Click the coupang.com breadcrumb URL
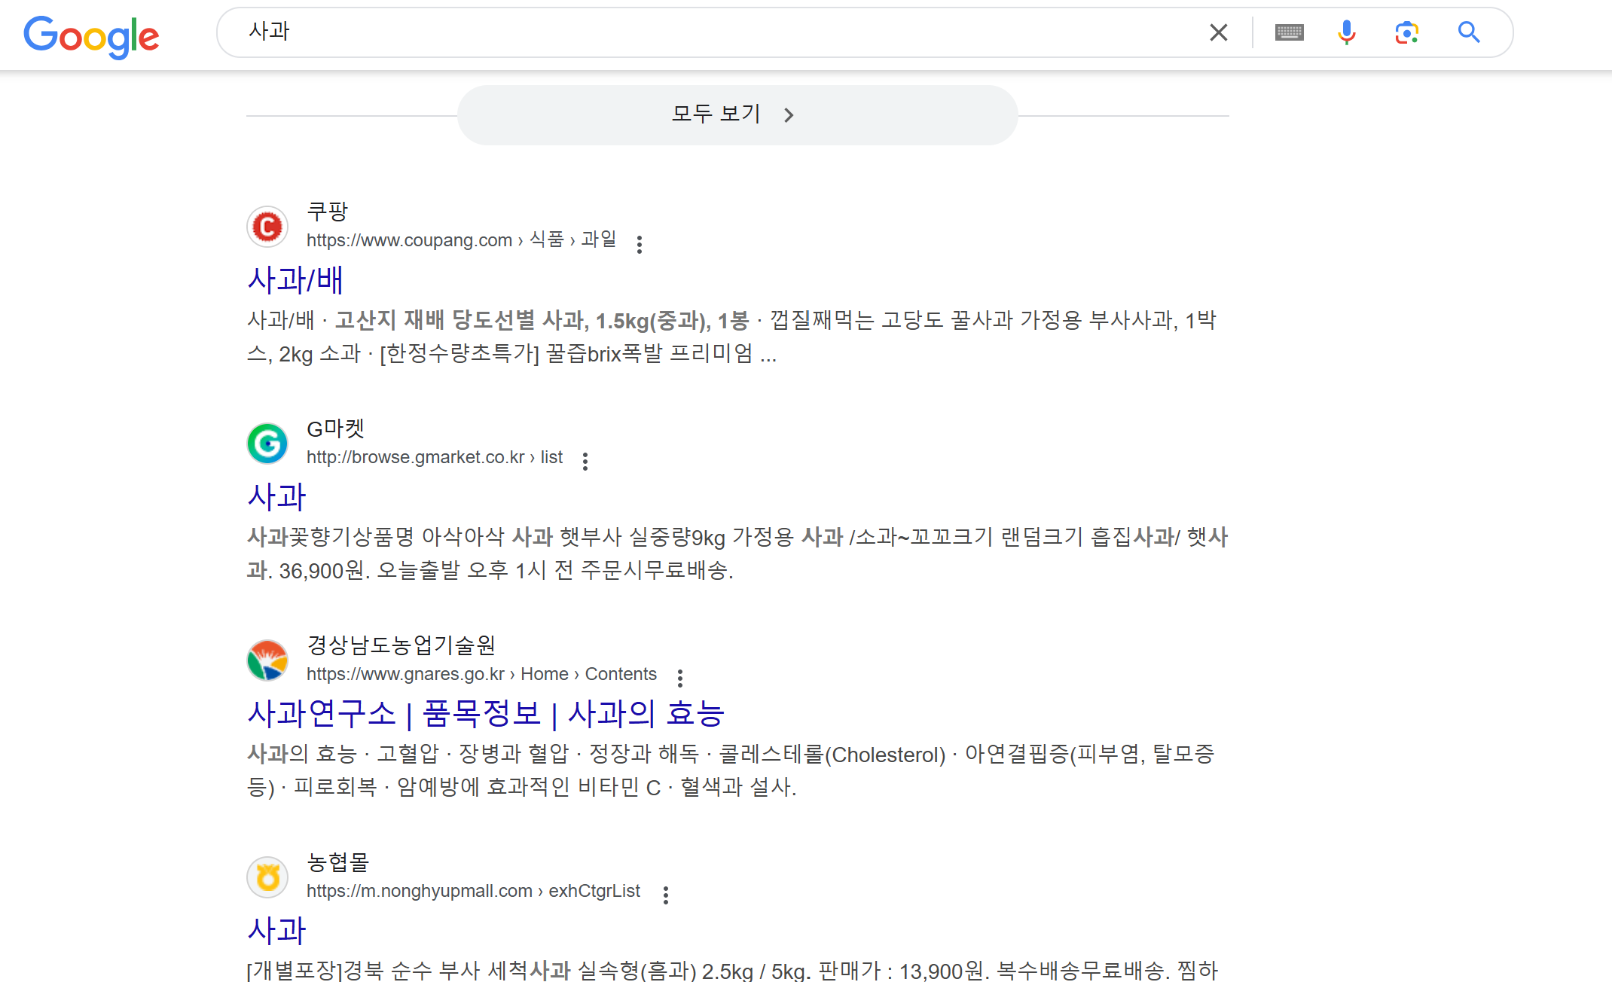 coord(461,239)
